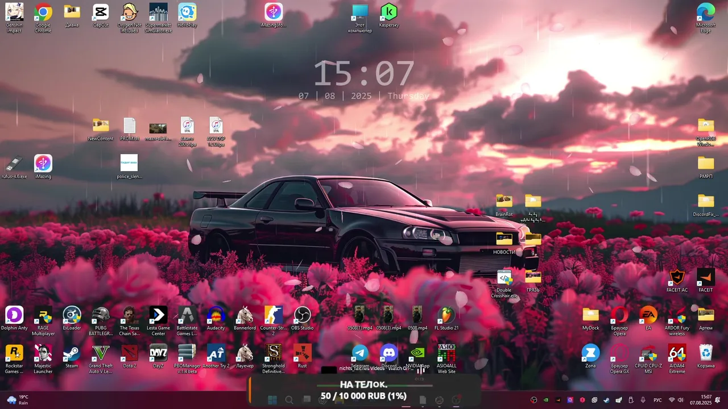
Task: Select the Audacity shortcut
Action: [216, 315]
